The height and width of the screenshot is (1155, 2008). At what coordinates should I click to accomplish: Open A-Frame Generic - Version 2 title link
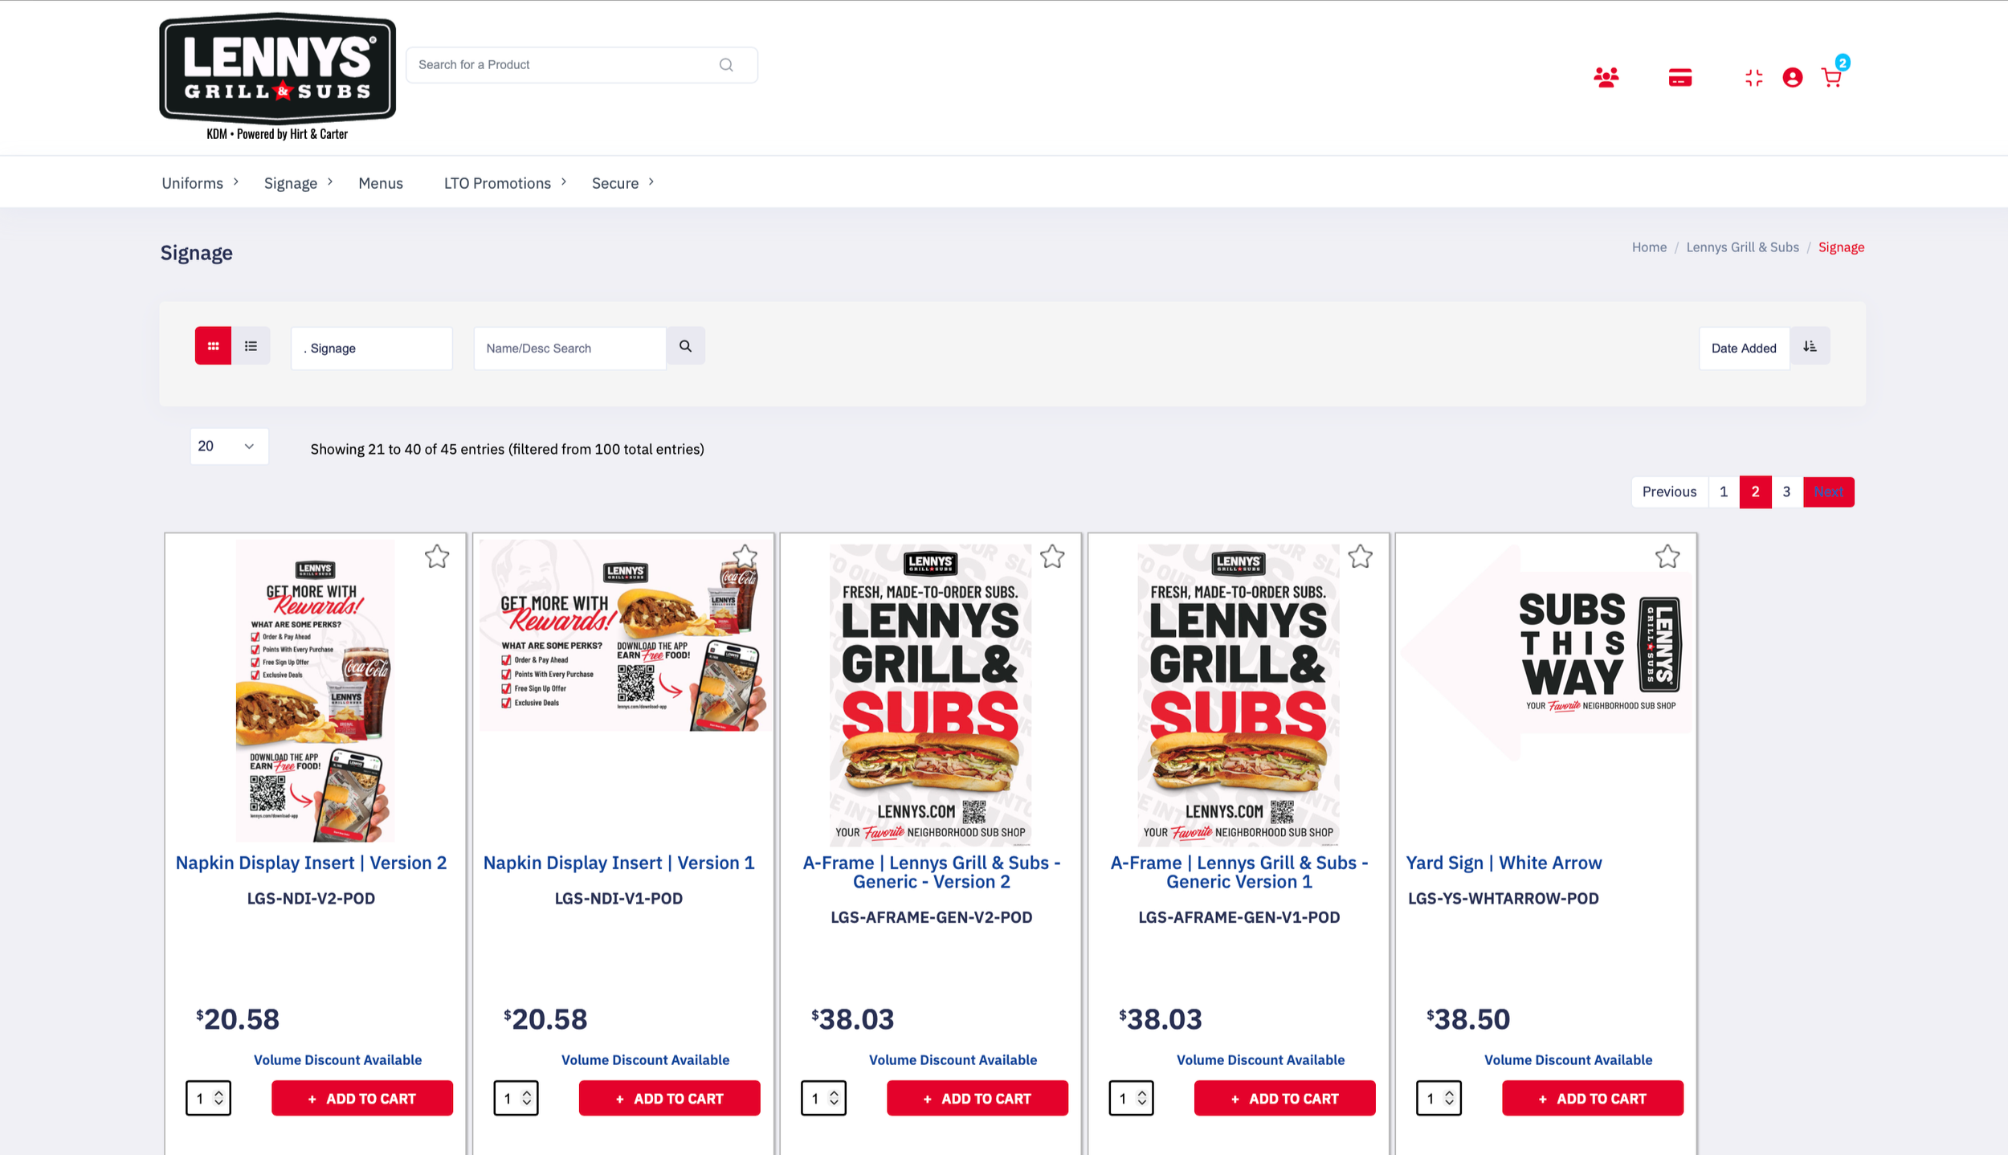coord(932,872)
